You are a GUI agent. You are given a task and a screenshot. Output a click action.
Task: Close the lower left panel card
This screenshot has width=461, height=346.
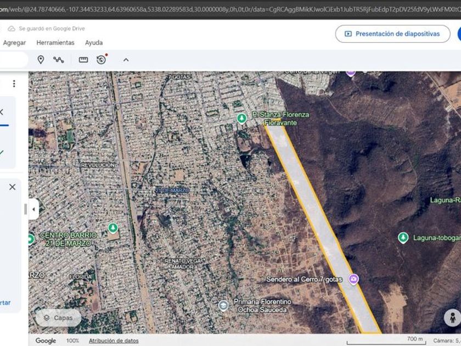(x=12, y=187)
